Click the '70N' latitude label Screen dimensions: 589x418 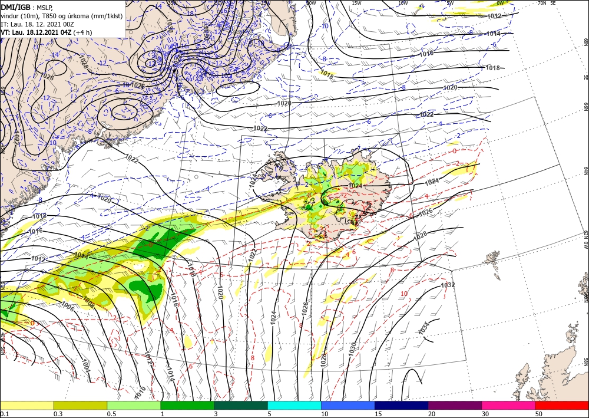[x=542, y=2]
